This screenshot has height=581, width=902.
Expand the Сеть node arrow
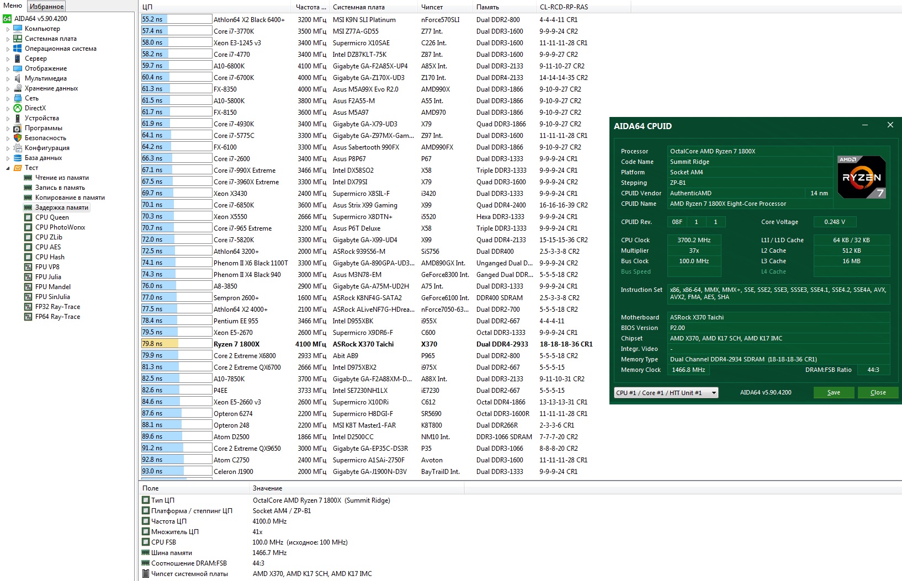click(x=8, y=98)
